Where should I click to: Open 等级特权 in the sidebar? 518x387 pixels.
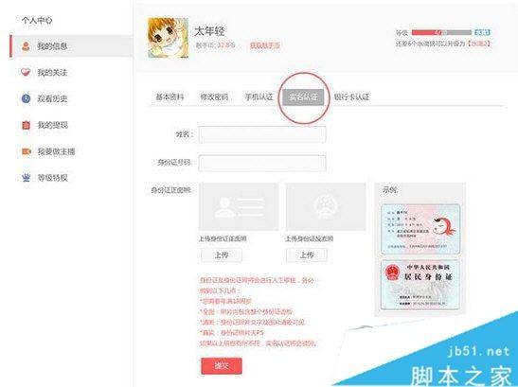tap(52, 178)
